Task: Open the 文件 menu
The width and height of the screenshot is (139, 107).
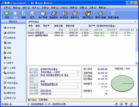Action: [7, 8]
